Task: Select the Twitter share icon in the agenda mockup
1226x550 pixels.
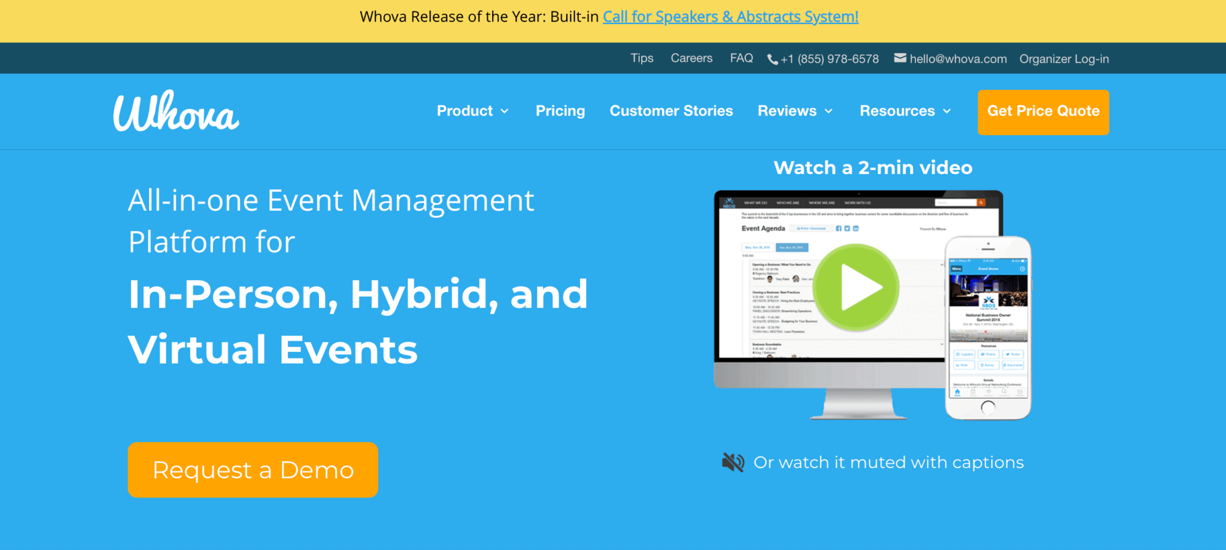Action: pos(848,229)
